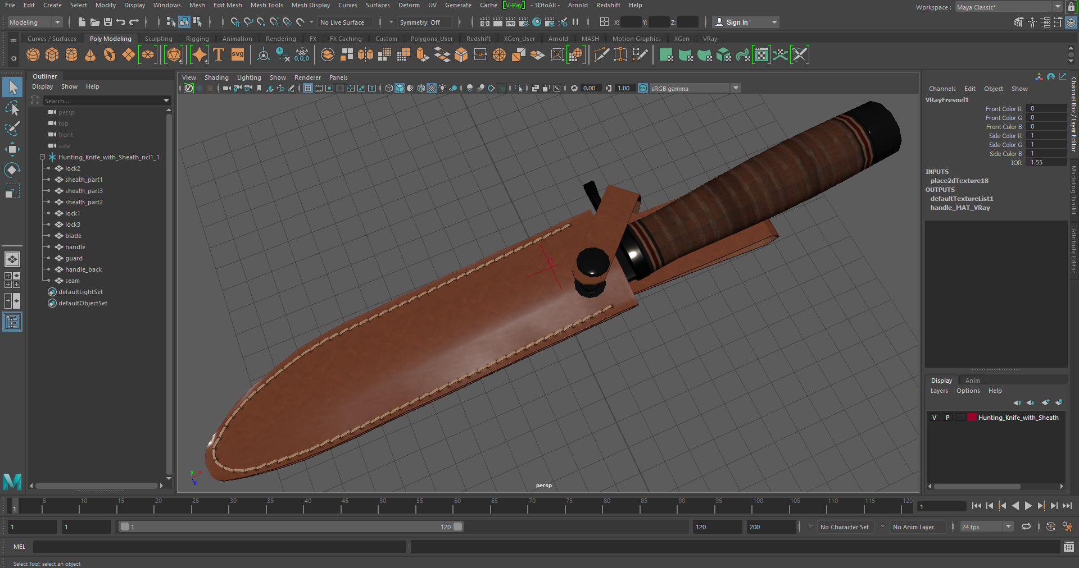Toggle textured display in viewport toolbar
Image resolution: width=1079 pixels, height=568 pixels.
click(x=432, y=88)
